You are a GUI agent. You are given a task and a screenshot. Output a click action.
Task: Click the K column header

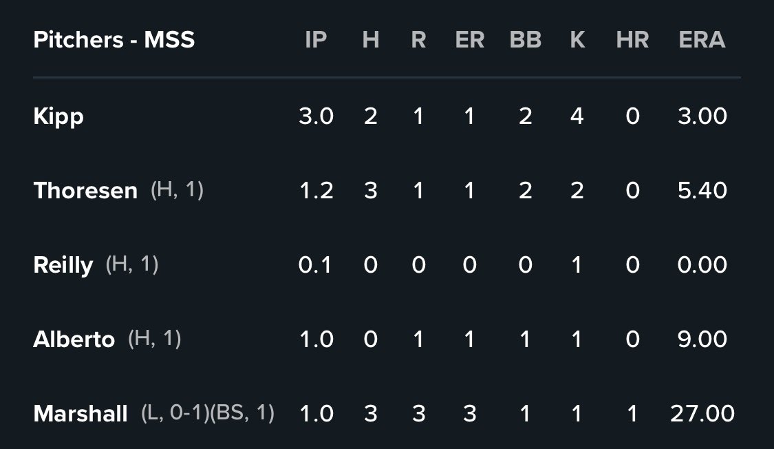click(577, 40)
